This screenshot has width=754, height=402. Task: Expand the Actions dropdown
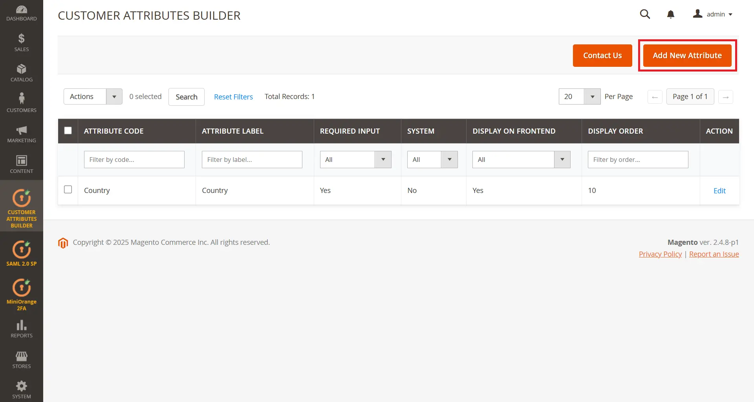tap(114, 96)
